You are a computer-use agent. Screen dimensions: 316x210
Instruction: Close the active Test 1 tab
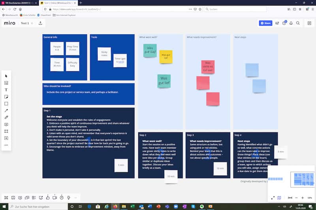pos(75,3)
